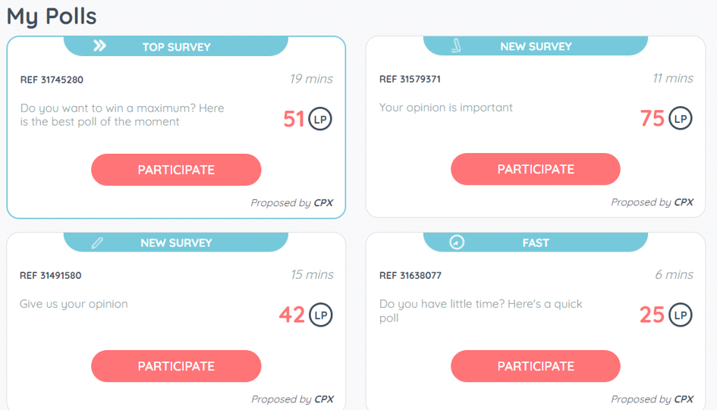The image size is (717, 410).
Task: Select the FAST header tab
Action: 535,243
